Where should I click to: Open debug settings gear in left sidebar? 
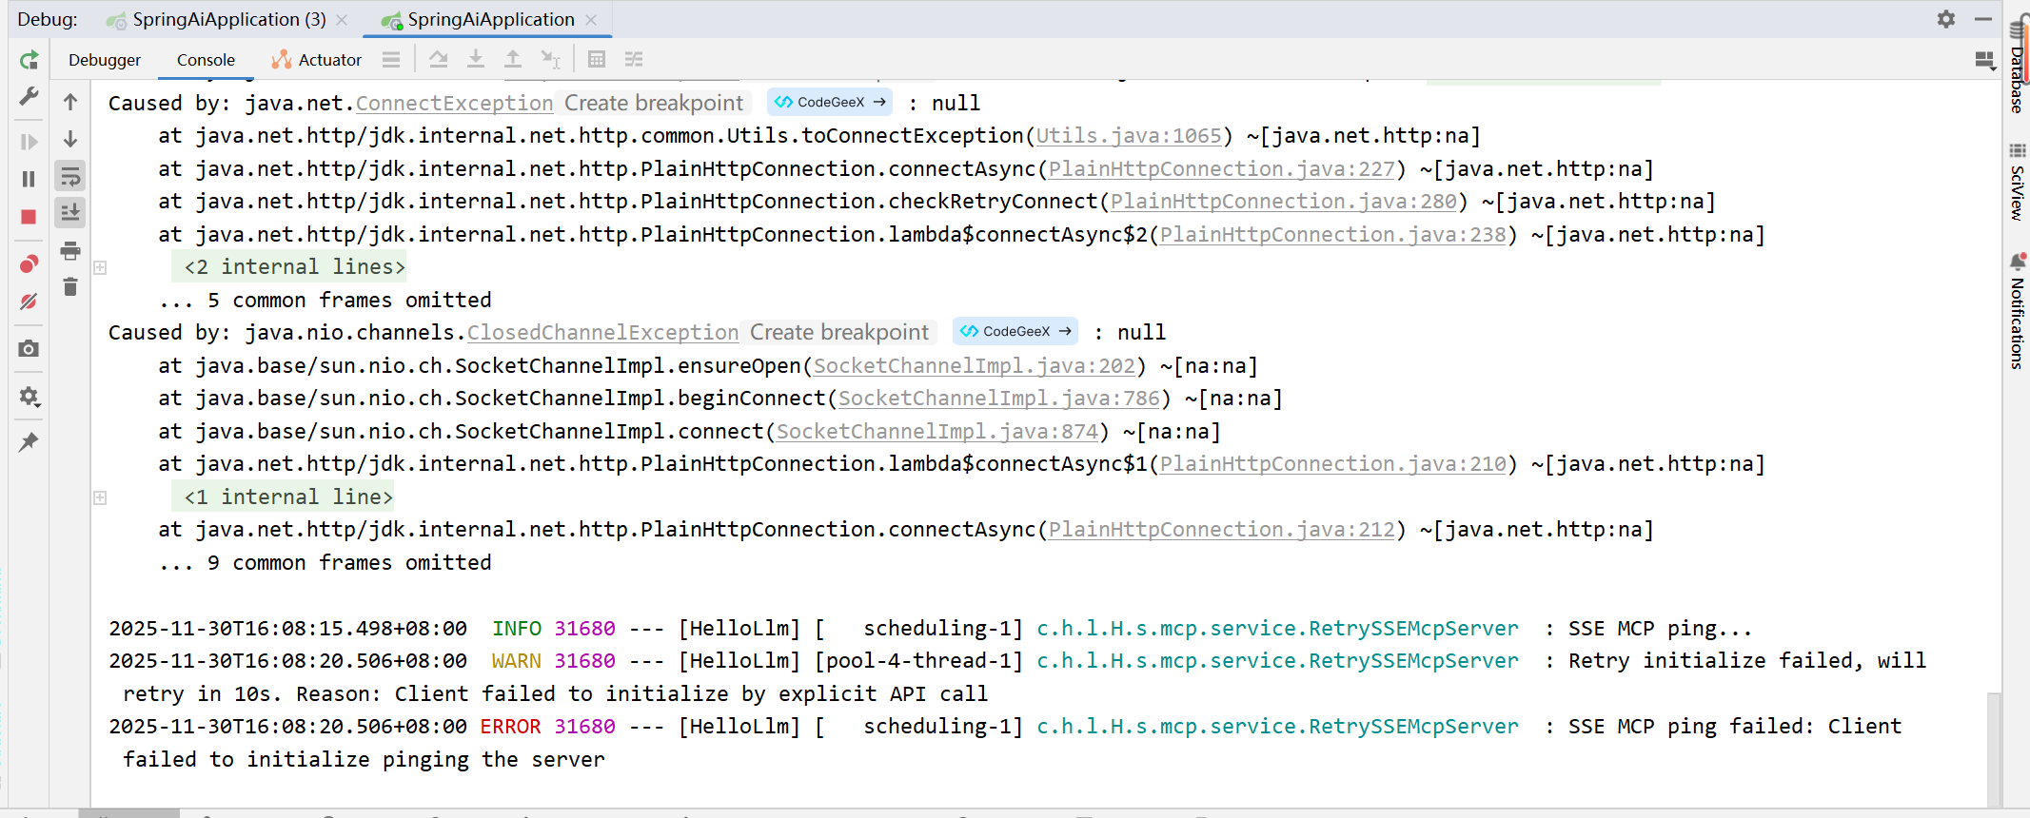point(29,396)
